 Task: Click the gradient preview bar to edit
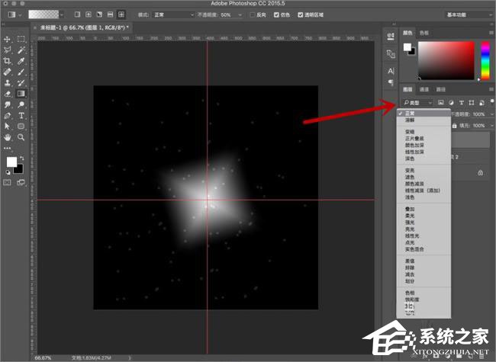tap(43, 14)
